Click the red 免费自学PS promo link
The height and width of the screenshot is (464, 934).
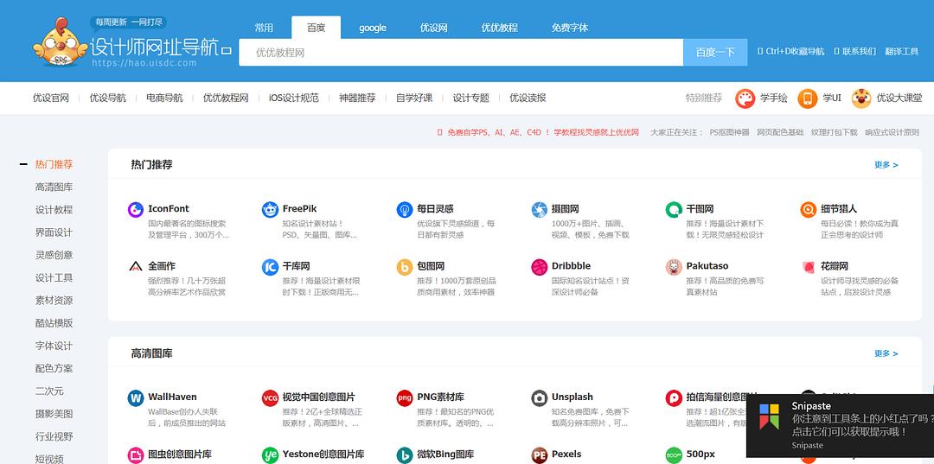pos(538,132)
